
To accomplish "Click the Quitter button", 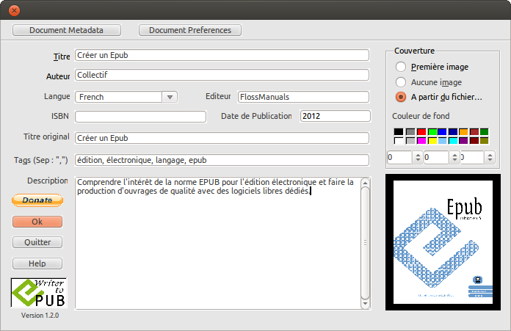I will [37, 242].
